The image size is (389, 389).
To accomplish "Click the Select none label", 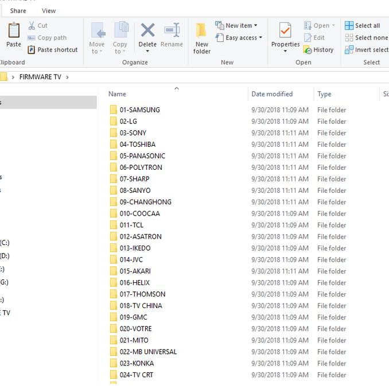I will 371,38.
